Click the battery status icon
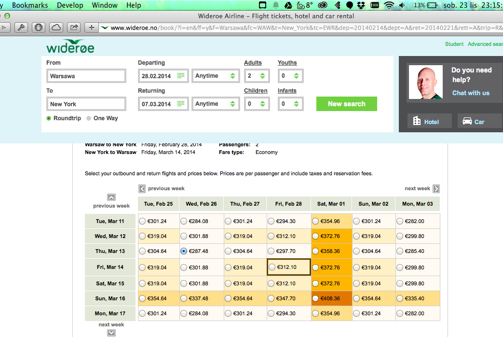The height and width of the screenshot is (337, 503). tap(433, 5)
